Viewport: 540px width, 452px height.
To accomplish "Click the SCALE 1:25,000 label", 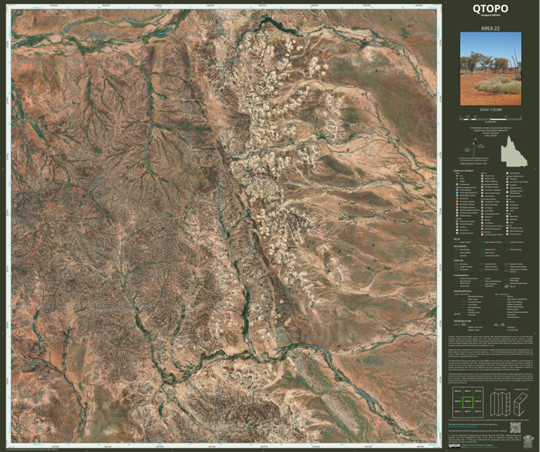I will 491,110.
